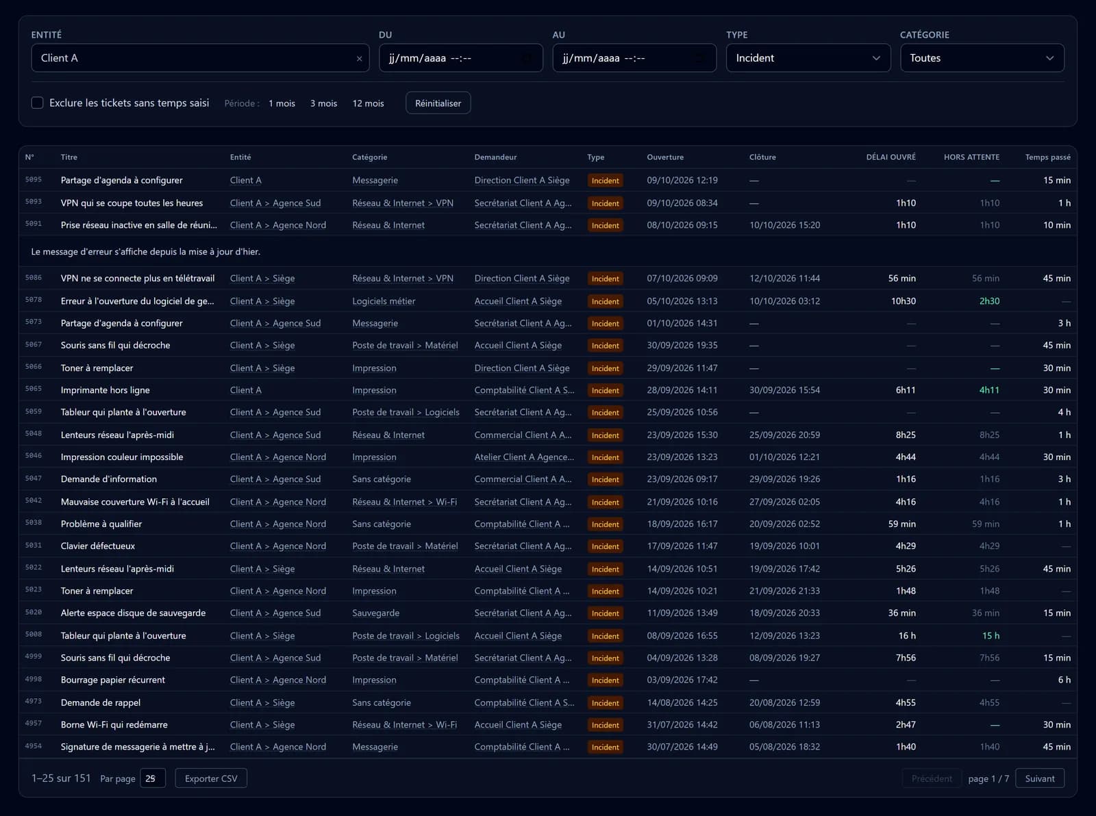Clear the Client A entity field

pyautogui.click(x=359, y=59)
